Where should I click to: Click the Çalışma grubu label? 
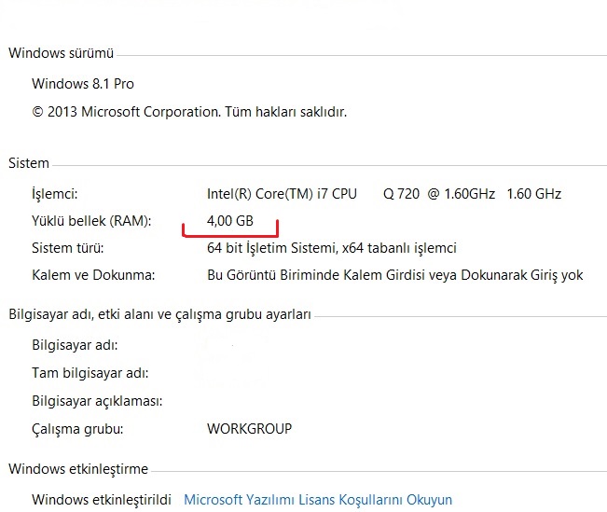pyautogui.click(x=77, y=429)
